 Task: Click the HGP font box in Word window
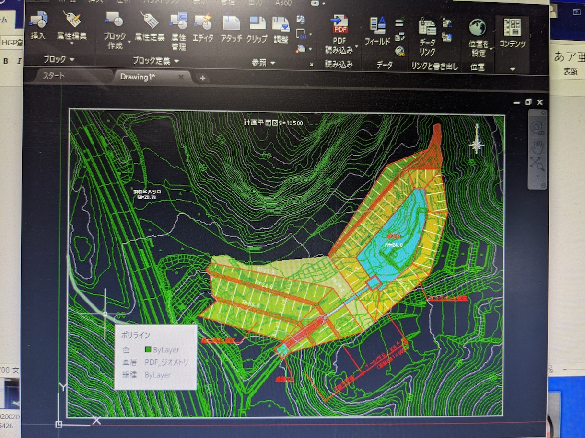(12, 43)
